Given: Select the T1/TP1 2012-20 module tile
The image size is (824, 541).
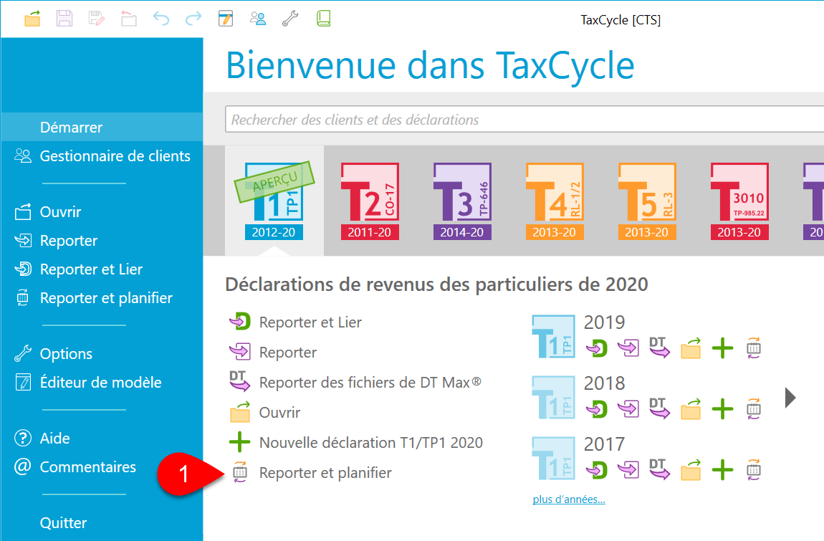Looking at the screenshot, I should (x=274, y=201).
